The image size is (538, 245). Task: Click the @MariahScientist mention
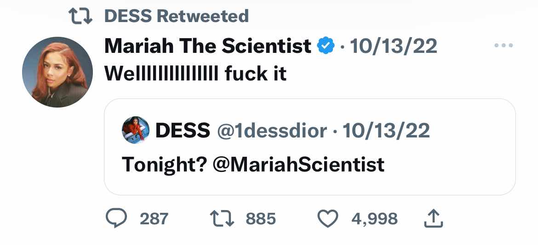coord(298,164)
